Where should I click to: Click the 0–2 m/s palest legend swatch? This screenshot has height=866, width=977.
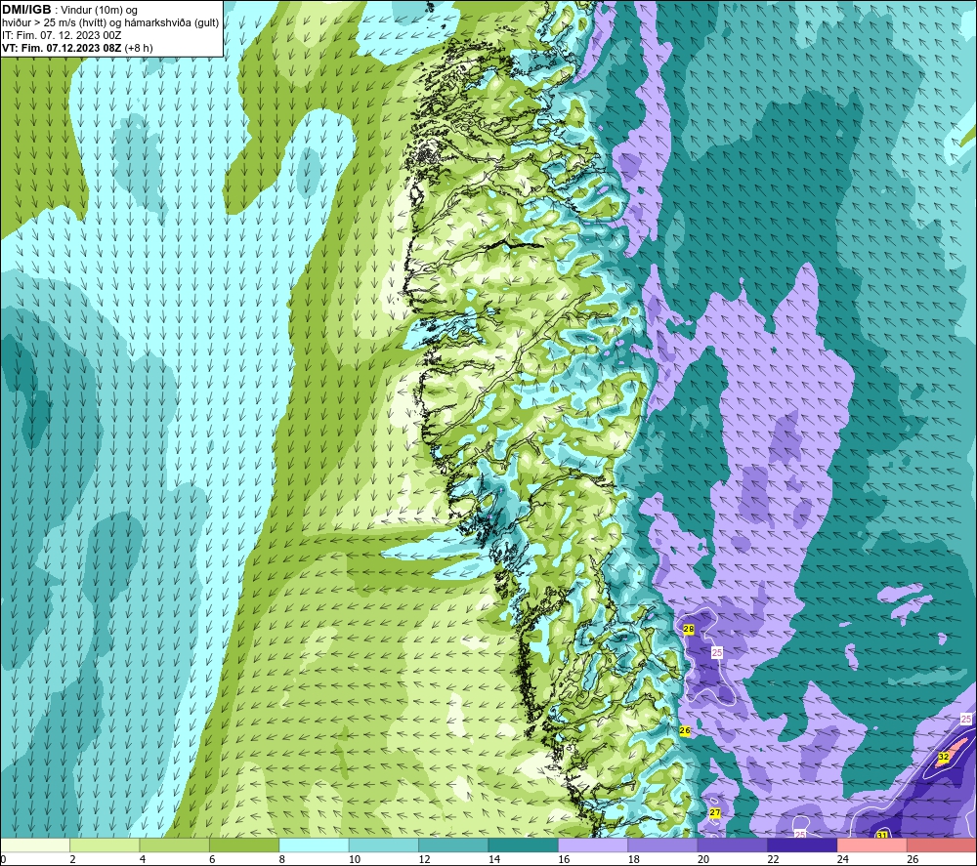coord(35,845)
